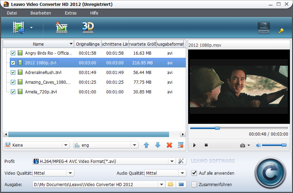Screen dimensions: 293x193
Task: Open the Extras menu
Action: point(70,13)
